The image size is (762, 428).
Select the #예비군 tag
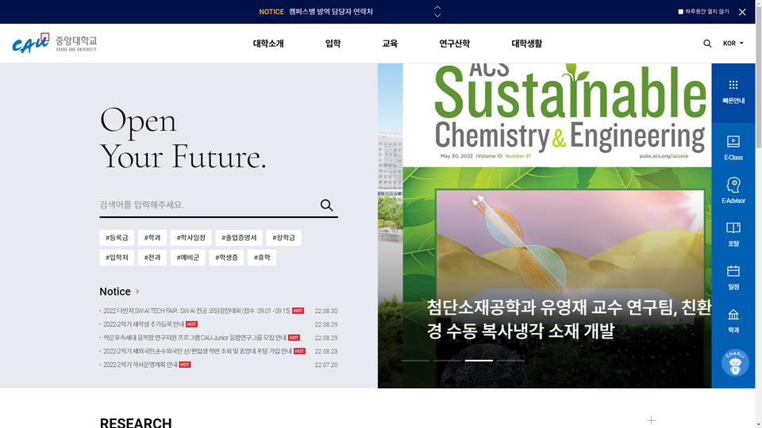[x=187, y=258]
